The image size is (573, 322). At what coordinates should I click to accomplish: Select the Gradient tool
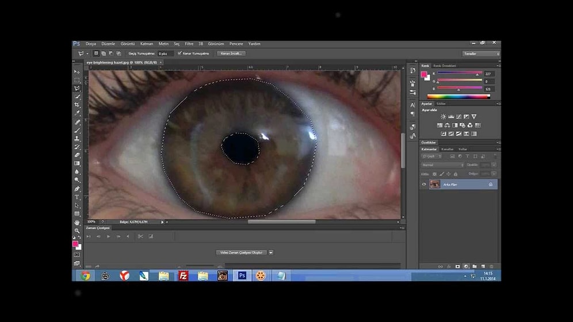(77, 163)
